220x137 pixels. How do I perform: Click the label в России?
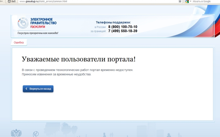(100, 27)
